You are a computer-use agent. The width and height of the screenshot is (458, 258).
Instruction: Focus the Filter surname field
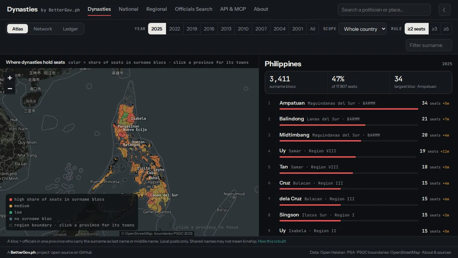[x=429, y=45]
